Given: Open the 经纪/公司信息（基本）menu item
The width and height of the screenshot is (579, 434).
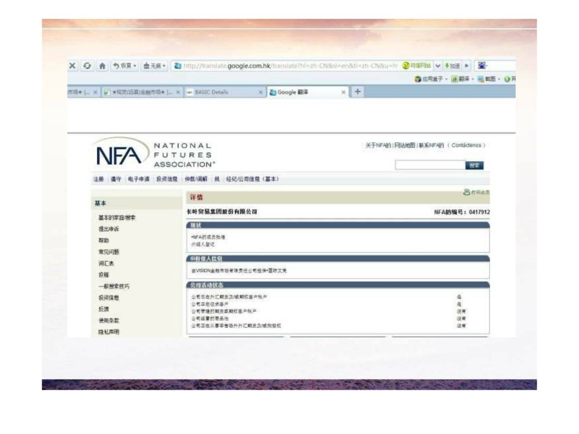Looking at the screenshot, I should (x=253, y=179).
